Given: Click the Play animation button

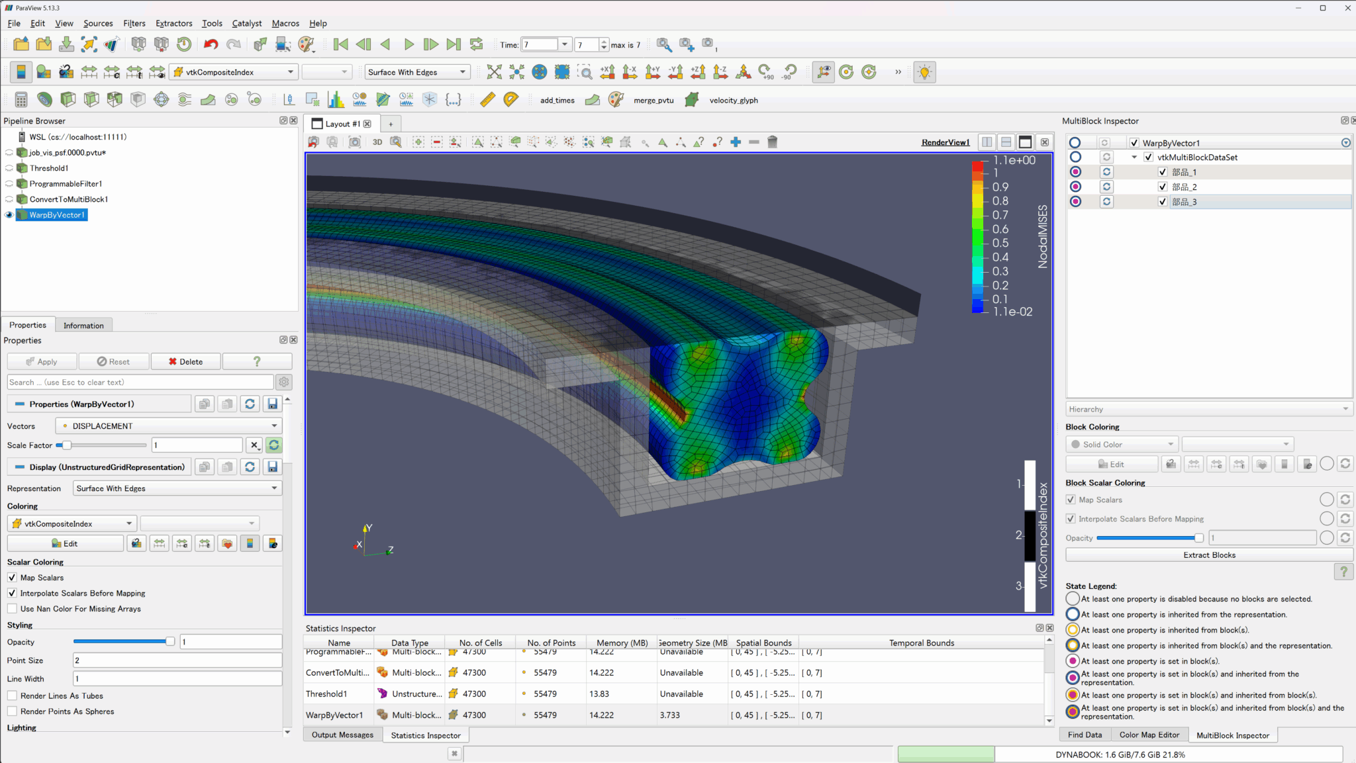Looking at the screenshot, I should [x=409, y=44].
